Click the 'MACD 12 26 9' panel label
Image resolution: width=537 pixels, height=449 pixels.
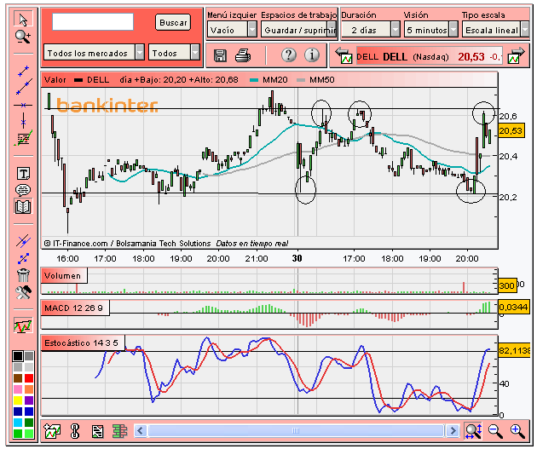coord(75,308)
